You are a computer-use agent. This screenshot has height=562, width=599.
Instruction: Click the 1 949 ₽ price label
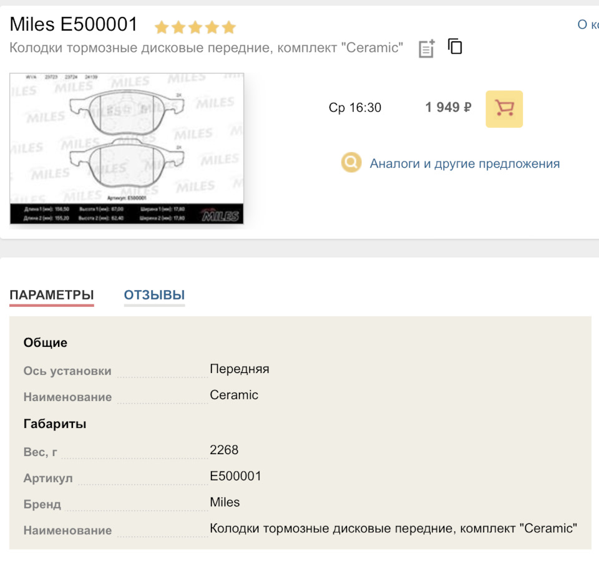coord(447,107)
